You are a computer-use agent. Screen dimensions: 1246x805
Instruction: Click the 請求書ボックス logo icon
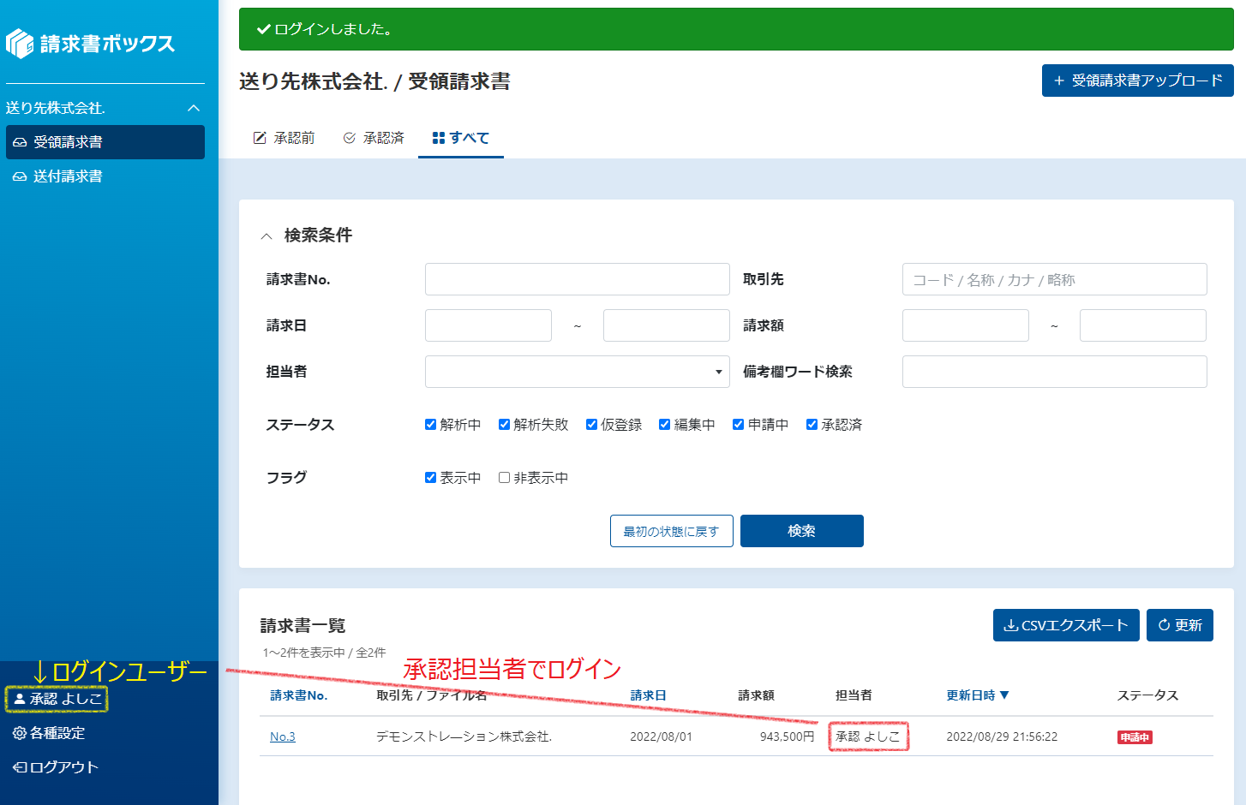(x=20, y=44)
